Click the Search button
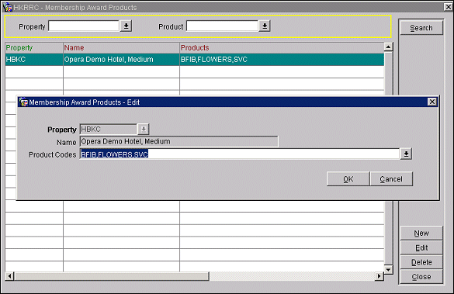Viewport: 454px width, 294px height. 421,28
